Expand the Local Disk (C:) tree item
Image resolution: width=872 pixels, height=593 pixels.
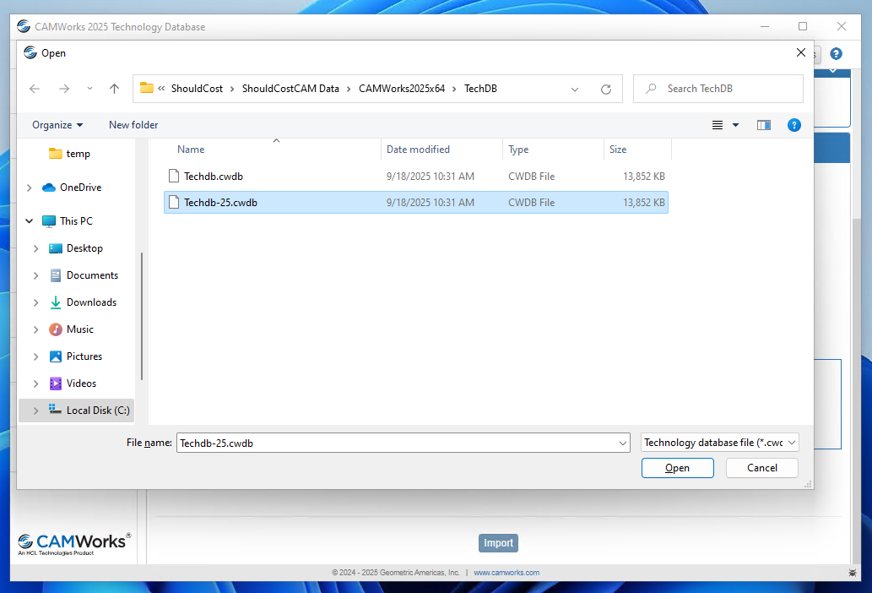(35, 410)
